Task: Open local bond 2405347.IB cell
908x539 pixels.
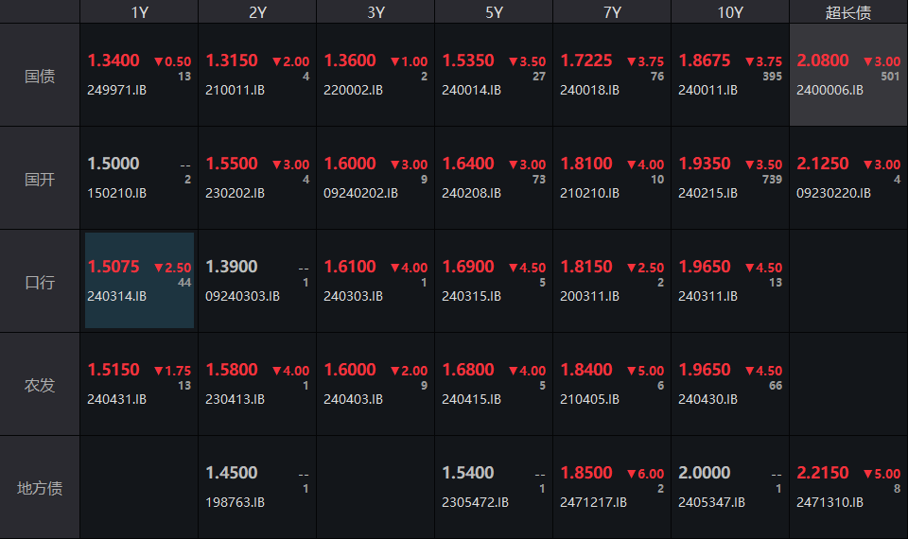Action: 729,488
